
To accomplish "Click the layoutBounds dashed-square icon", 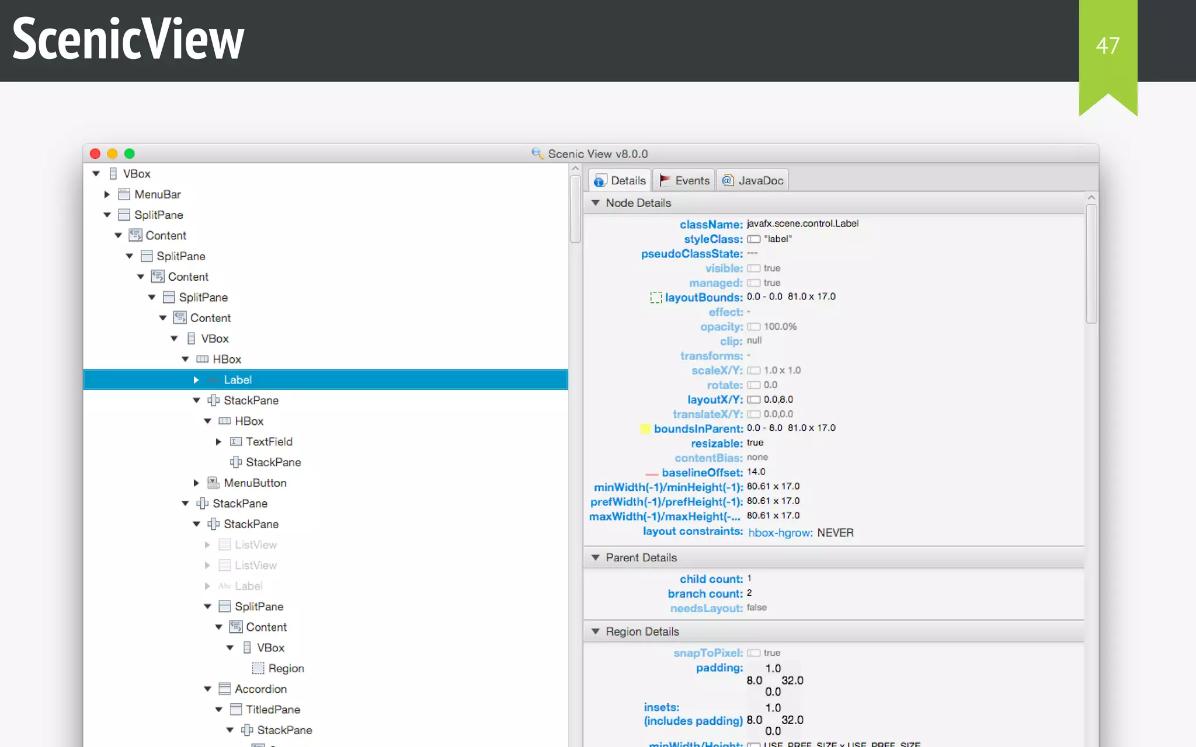I will tap(656, 298).
